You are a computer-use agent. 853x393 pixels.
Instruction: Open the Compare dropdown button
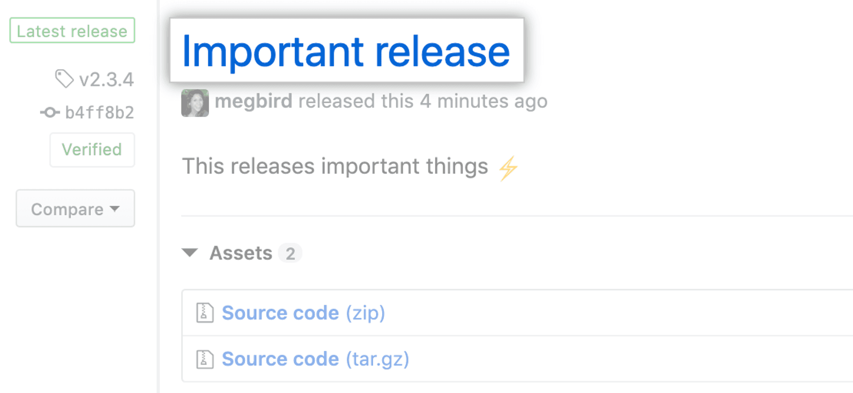click(x=75, y=209)
